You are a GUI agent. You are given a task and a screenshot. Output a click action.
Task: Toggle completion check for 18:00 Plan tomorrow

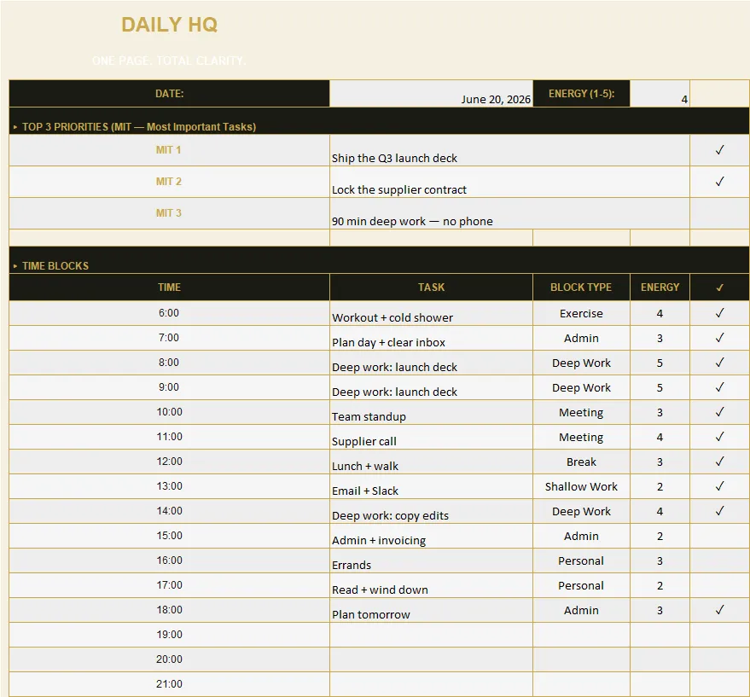[x=719, y=610]
